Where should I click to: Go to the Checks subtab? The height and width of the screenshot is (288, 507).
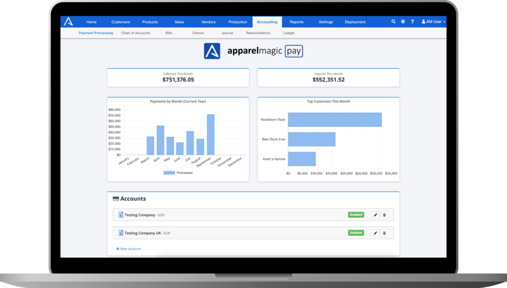(x=198, y=33)
